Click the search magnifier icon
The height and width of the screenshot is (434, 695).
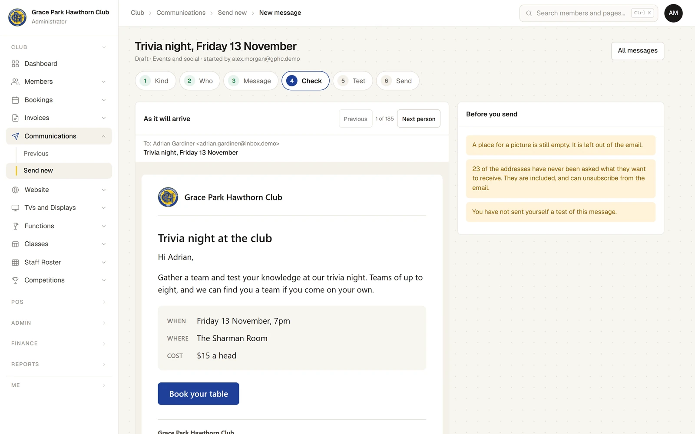click(x=529, y=13)
